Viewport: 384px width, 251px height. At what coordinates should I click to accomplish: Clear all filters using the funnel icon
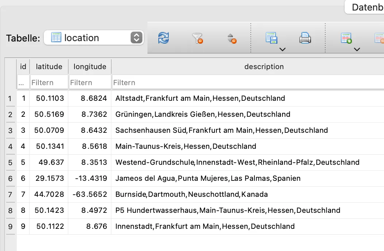(197, 38)
